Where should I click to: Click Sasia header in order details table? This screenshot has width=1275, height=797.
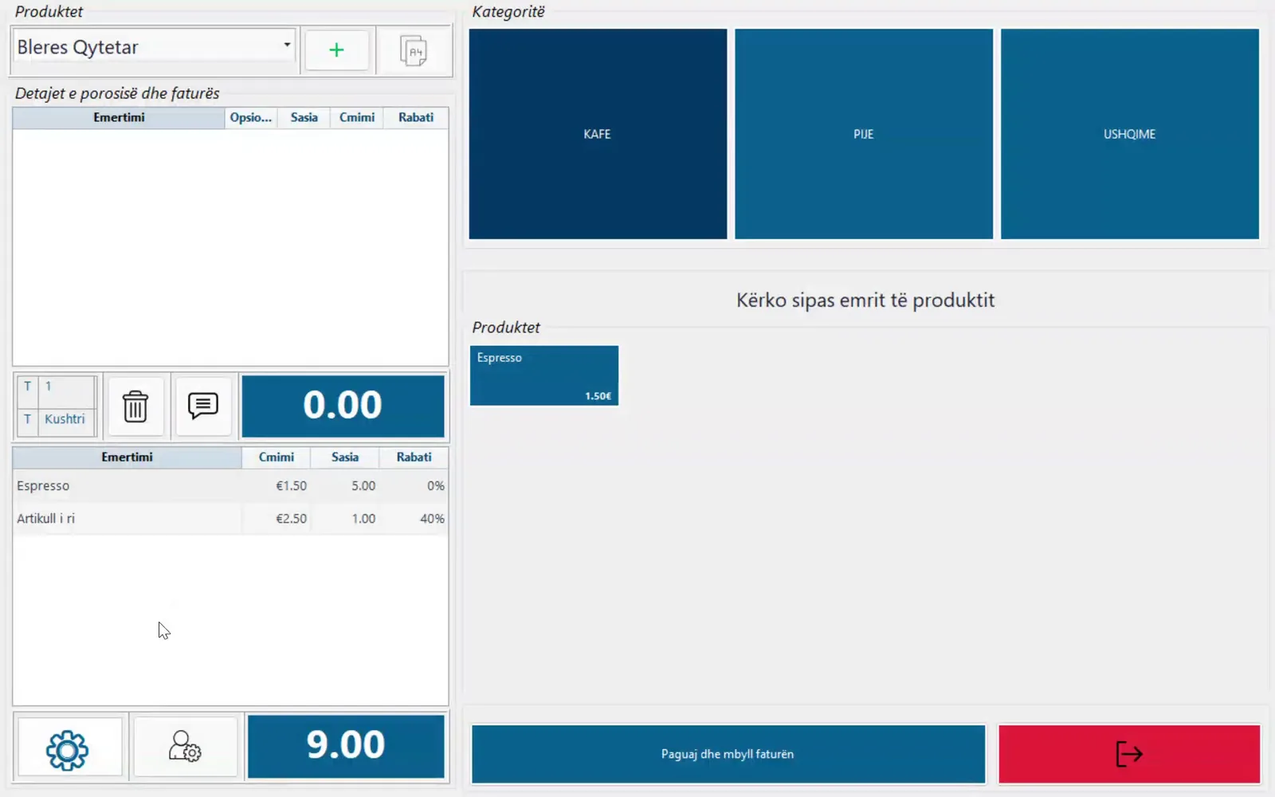click(x=304, y=117)
